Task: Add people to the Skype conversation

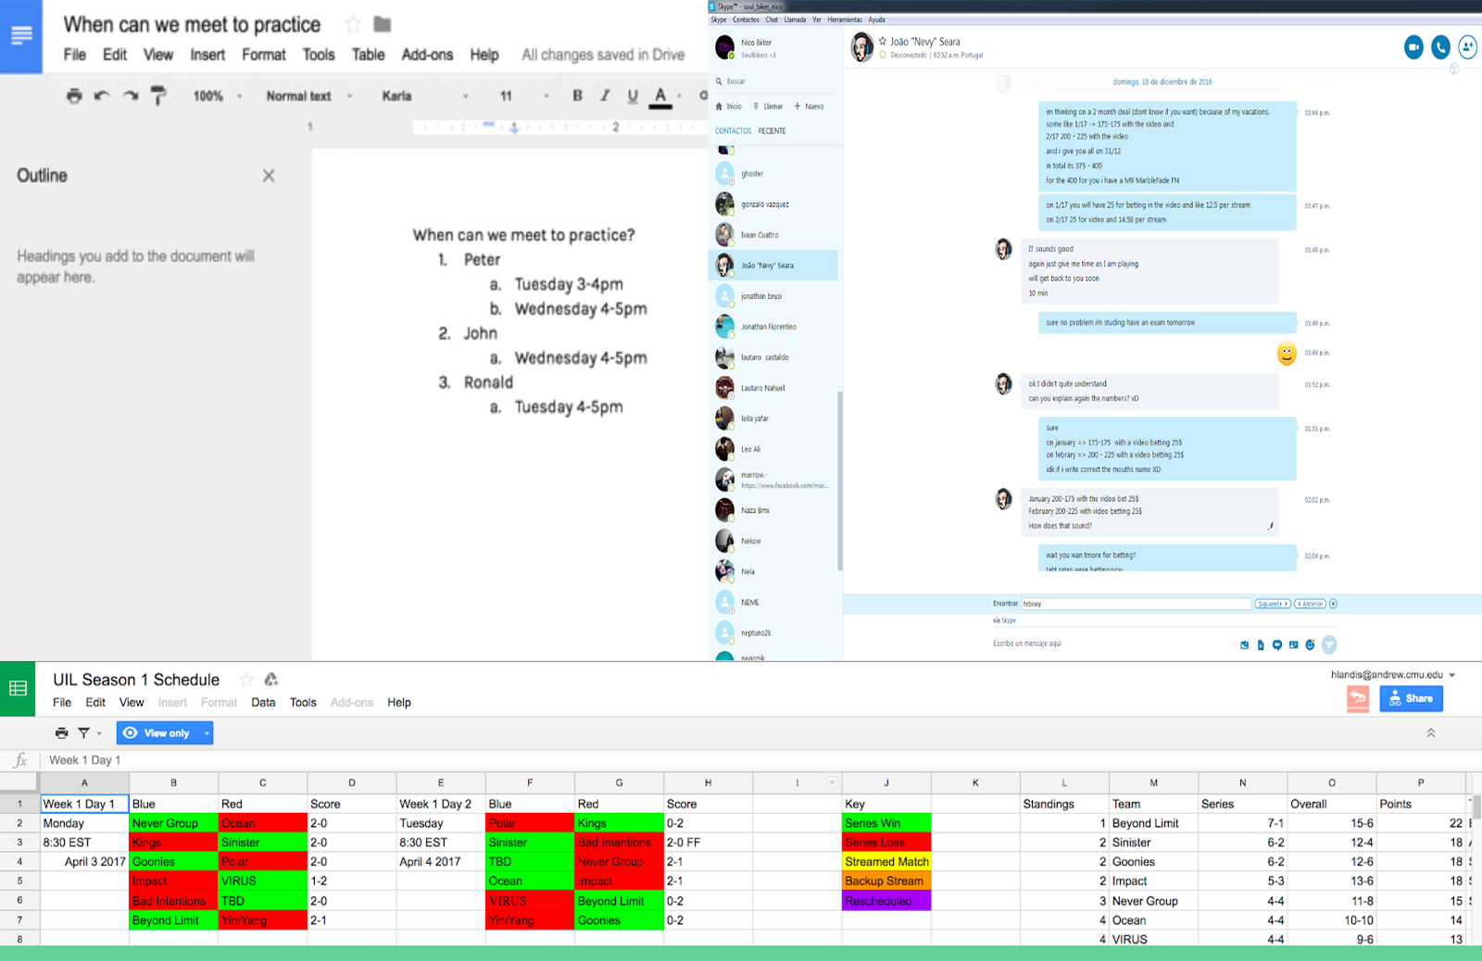Action: (1467, 47)
